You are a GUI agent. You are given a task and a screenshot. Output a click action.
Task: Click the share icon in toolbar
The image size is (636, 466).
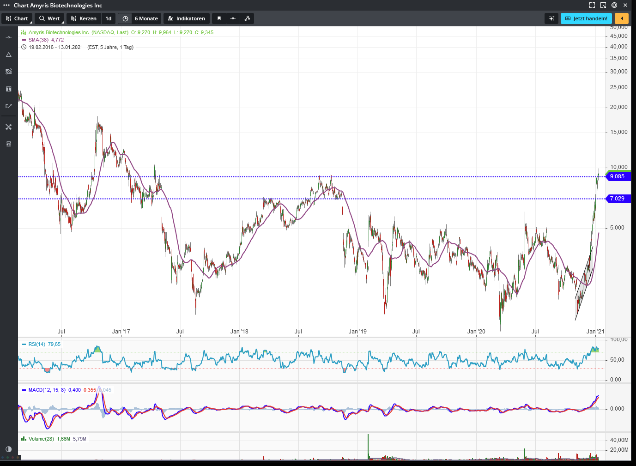point(247,18)
